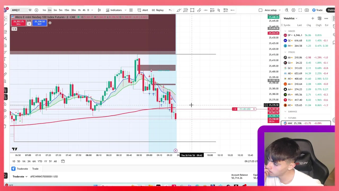The width and height of the screenshot is (339, 191).
Task: Select the text tool in left toolbar
Action: 5,59
